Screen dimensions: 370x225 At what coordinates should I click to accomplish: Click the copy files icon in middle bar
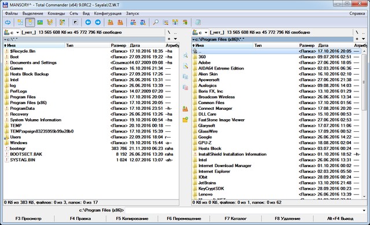(x=186, y=76)
